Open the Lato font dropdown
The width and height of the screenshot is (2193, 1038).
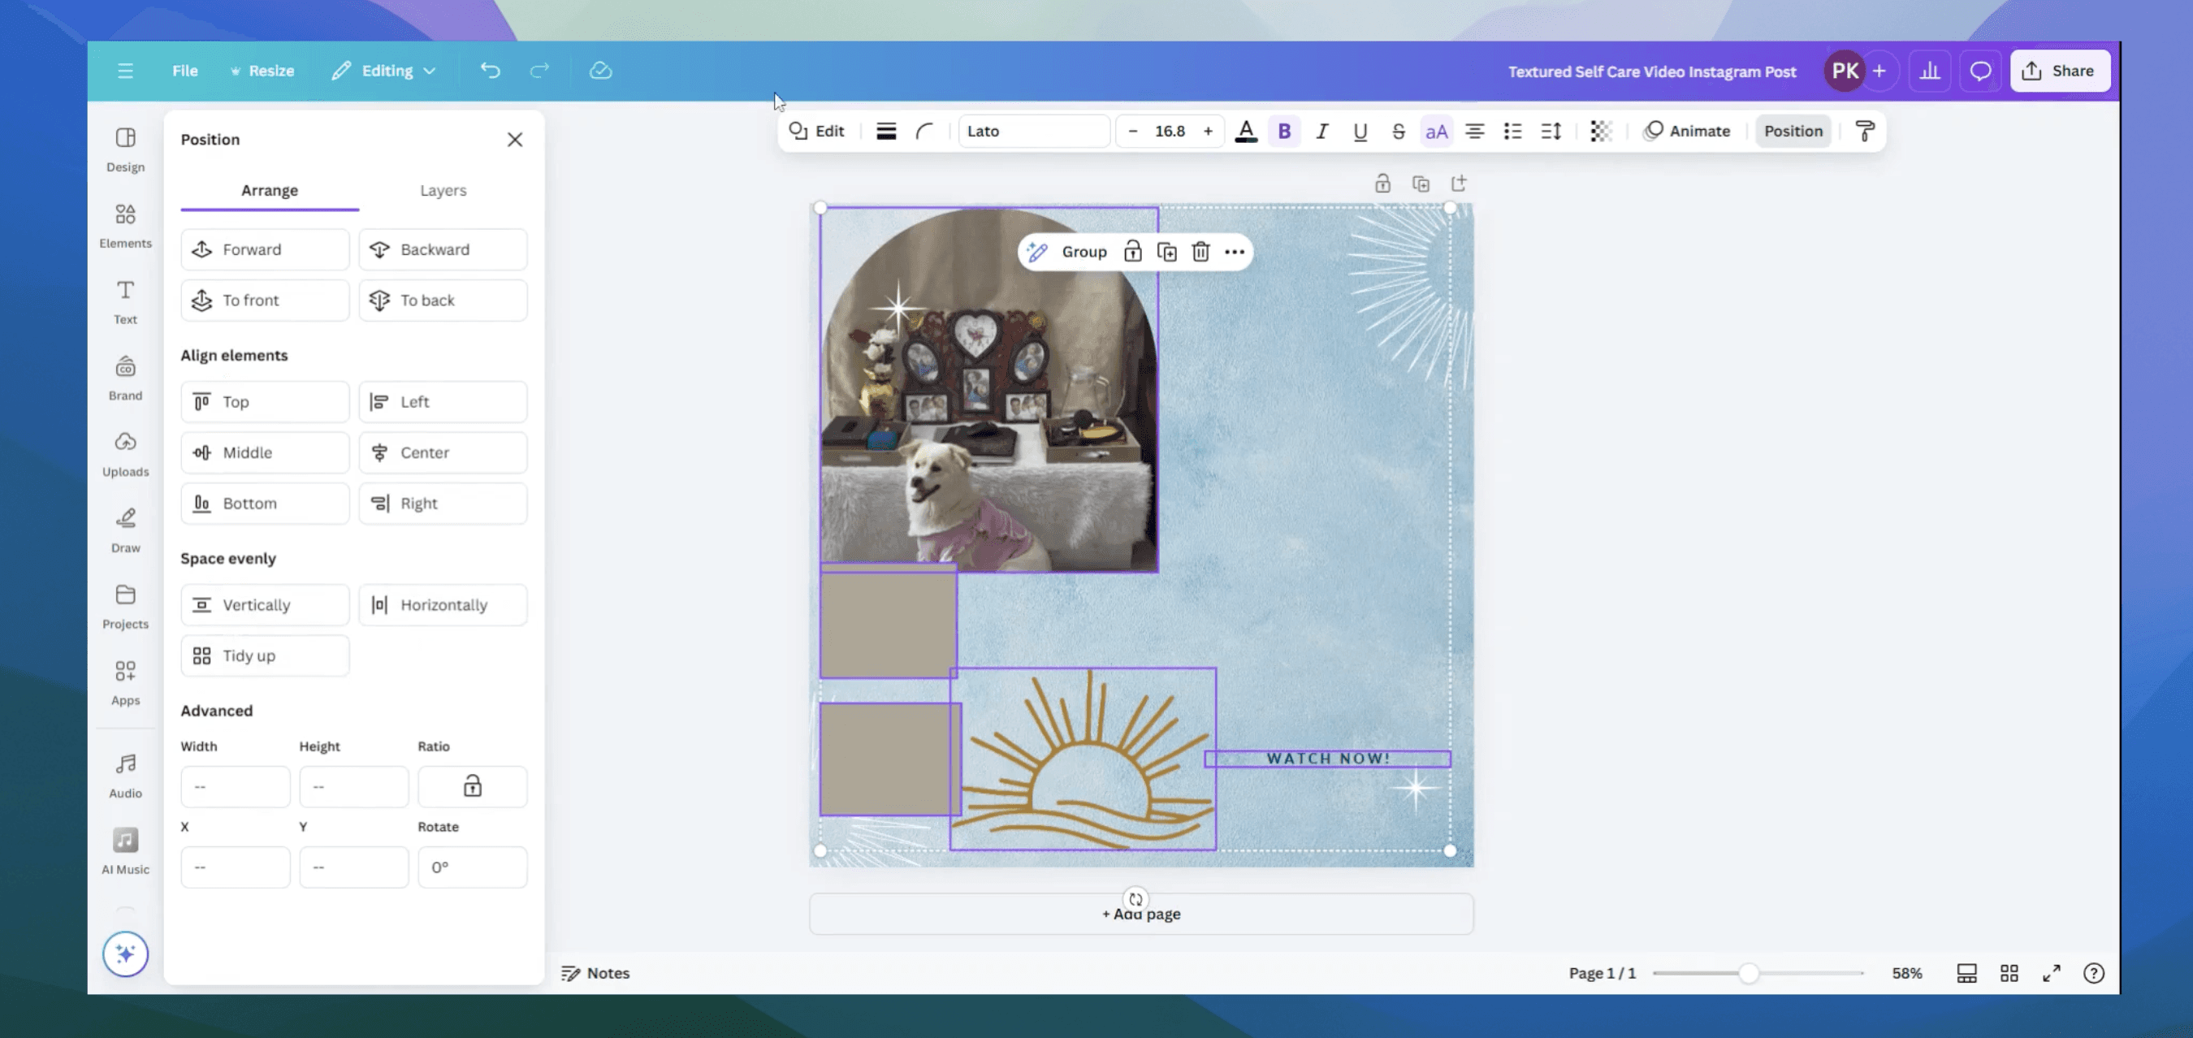click(1033, 130)
